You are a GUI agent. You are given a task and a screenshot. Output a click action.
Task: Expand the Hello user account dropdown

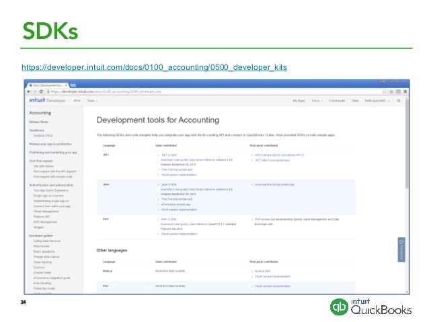click(377, 101)
